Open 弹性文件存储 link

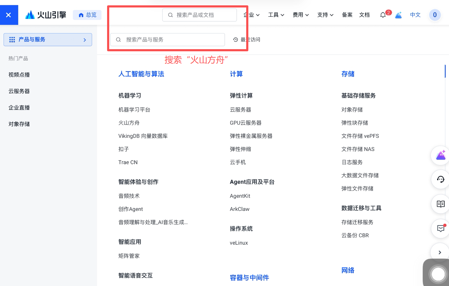pos(358,189)
